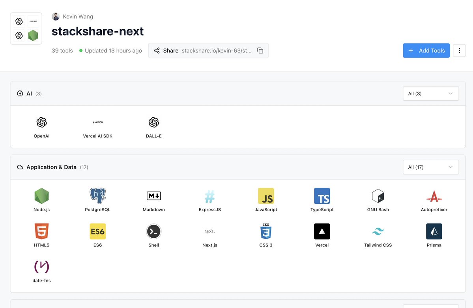
Task: Select the GNU Bash icon
Action: pyautogui.click(x=378, y=196)
